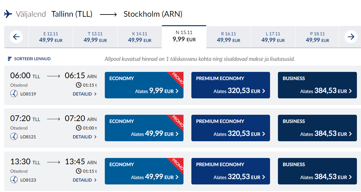Viewport: 361px width, 192px height.
Task: Expand Detailid for the 06:00 flight
Action: 84,94
